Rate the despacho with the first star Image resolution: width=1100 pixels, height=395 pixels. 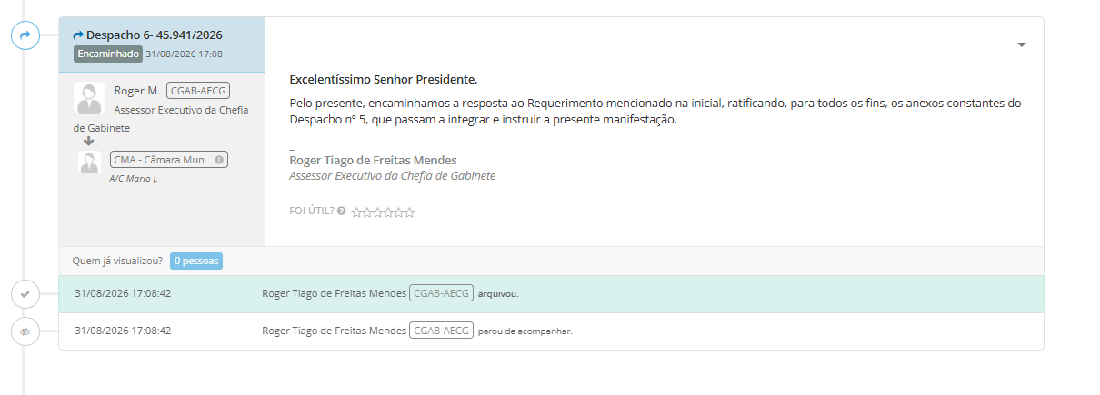[356, 212]
